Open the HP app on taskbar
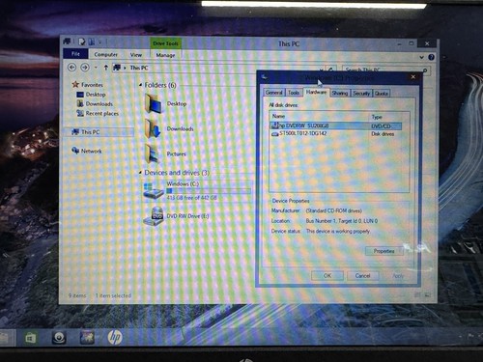 (115, 337)
